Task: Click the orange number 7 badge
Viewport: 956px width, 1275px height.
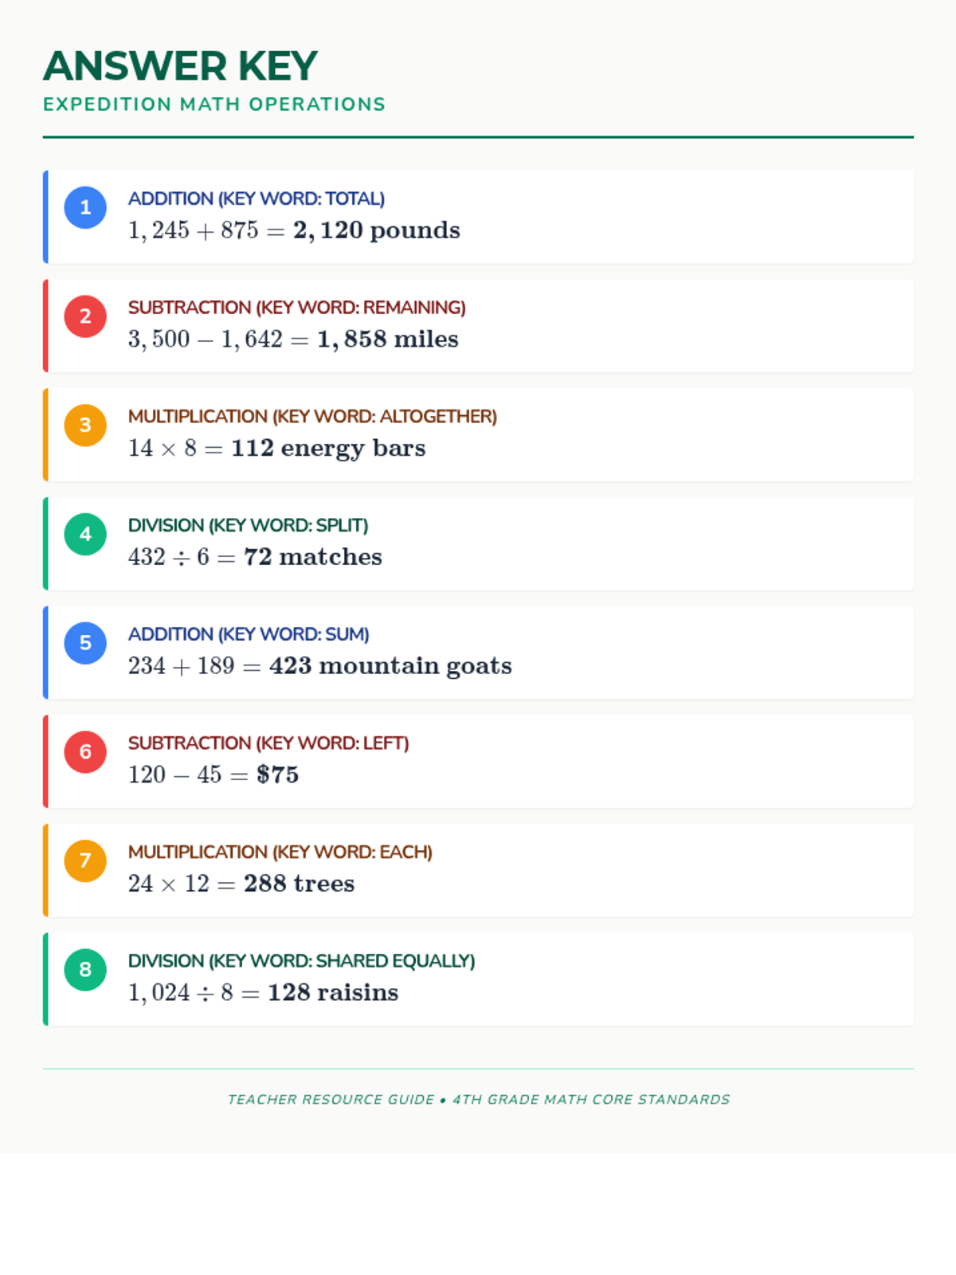Action: pyautogui.click(x=85, y=861)
